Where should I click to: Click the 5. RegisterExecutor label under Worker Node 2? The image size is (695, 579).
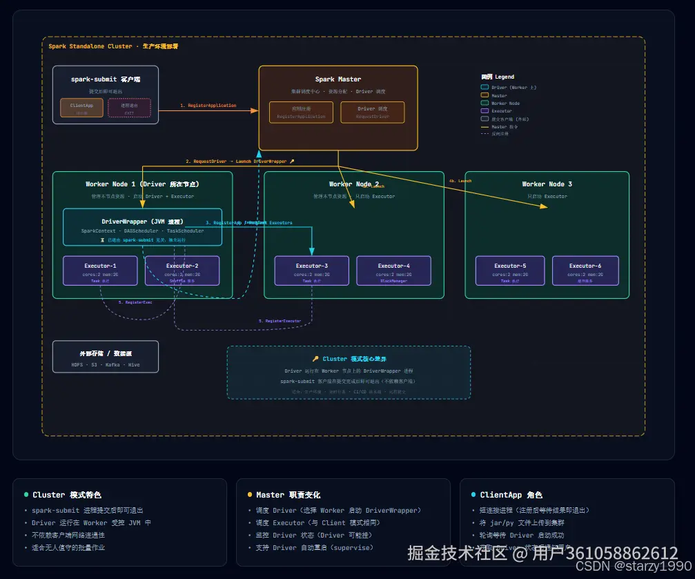click(280, 321)
